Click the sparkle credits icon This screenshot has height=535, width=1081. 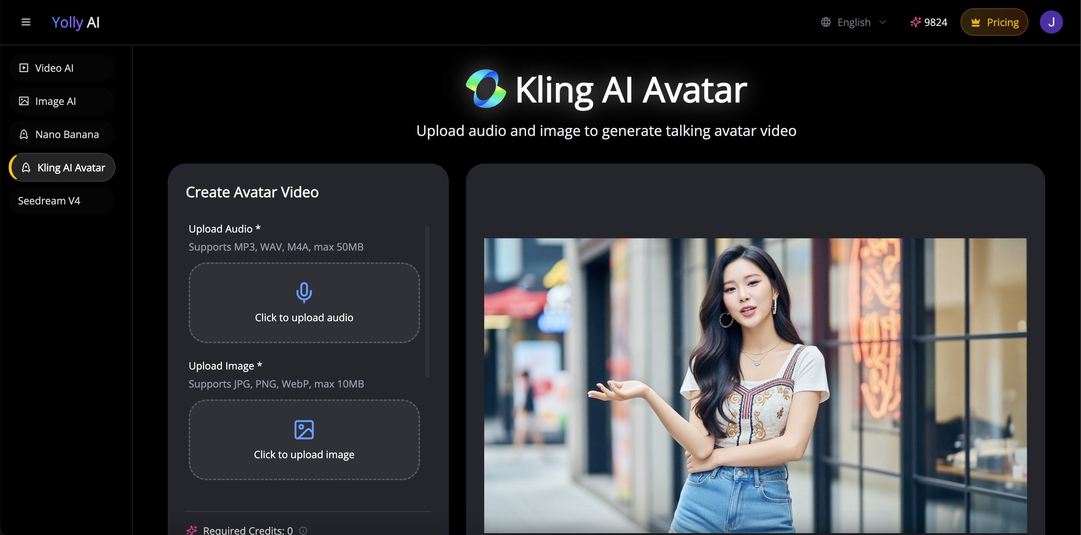(915, 22)
